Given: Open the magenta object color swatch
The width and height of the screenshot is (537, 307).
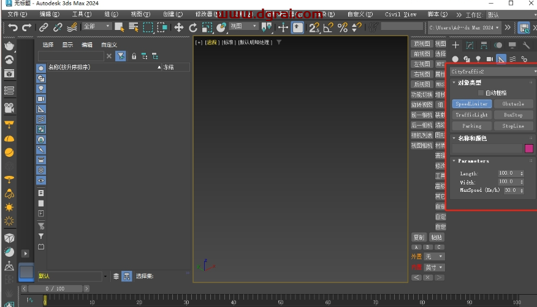Looking at the screenshot, I should (529, 148).
